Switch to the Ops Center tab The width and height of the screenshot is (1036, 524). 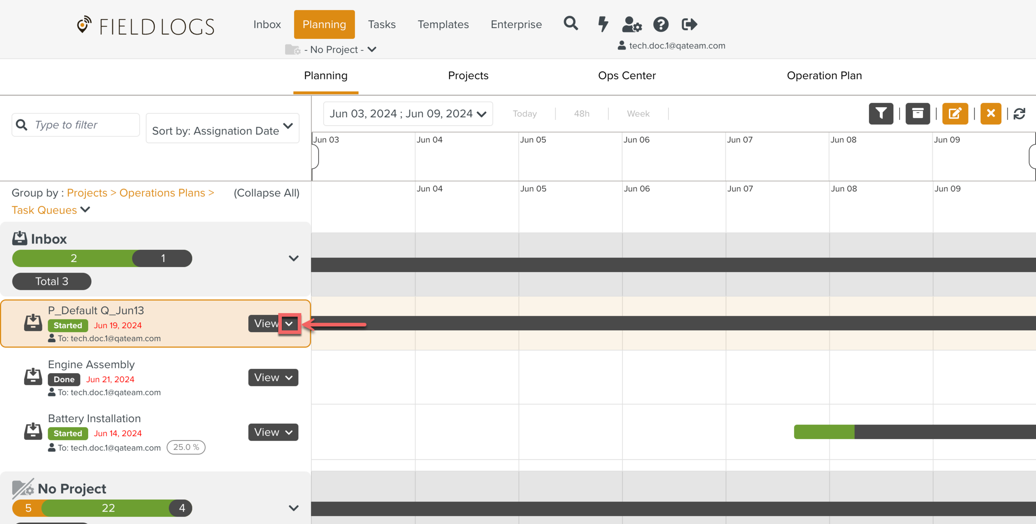[x=627, y=76]
